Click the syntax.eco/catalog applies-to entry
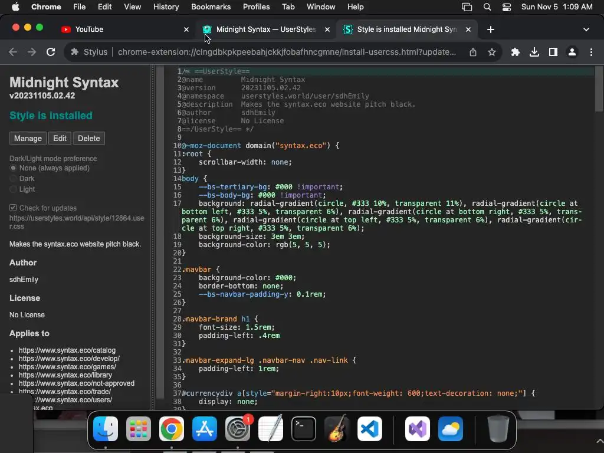Image resolution: width=604 pixels, height=453 pixels. (67, 350)
